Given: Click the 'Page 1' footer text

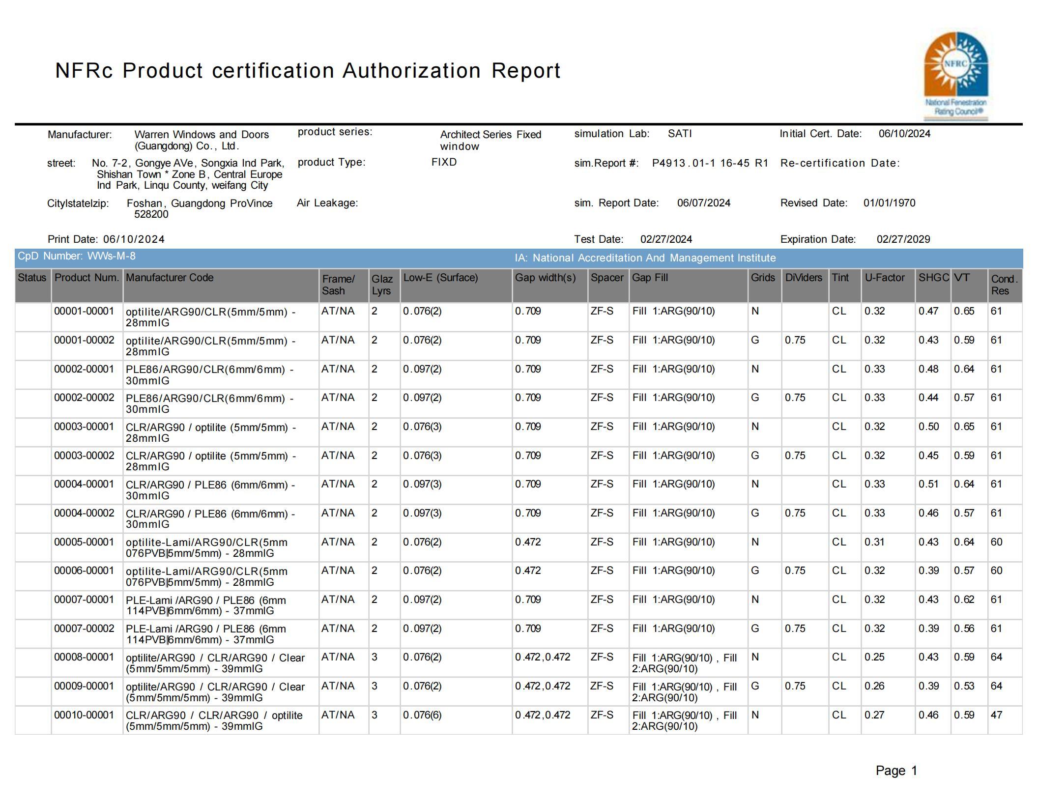Looking at the screenshot, I should 896,771.
